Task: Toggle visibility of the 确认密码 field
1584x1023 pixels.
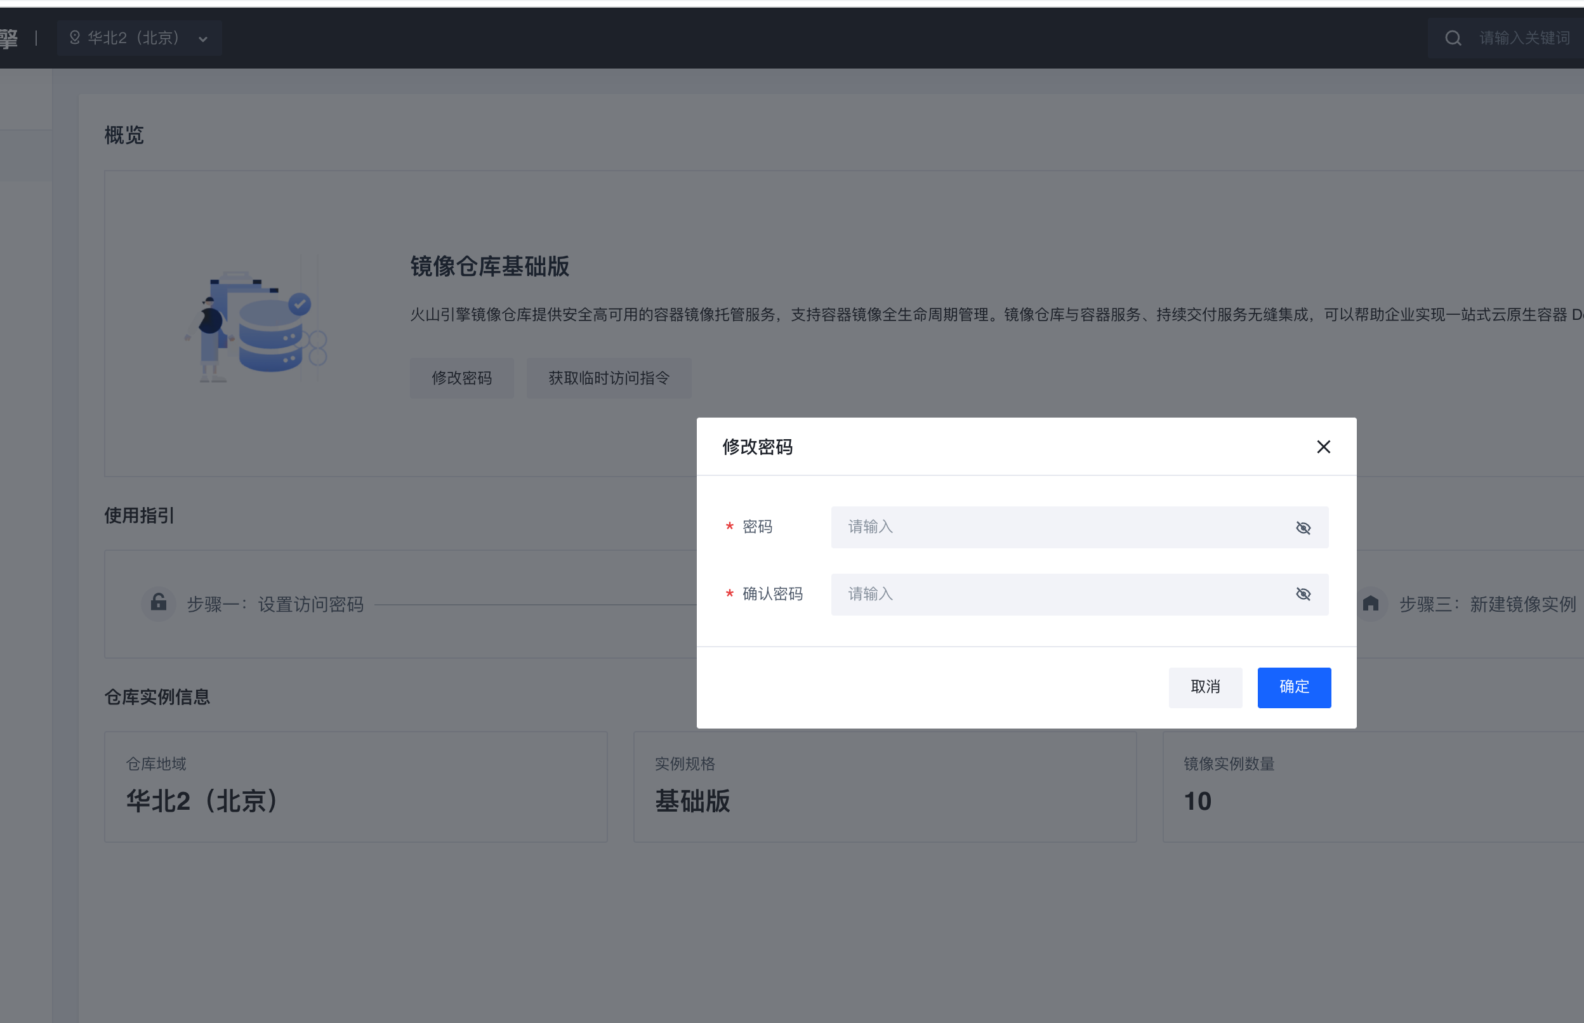Action: pyautogui.click(x=1303, y=594)
